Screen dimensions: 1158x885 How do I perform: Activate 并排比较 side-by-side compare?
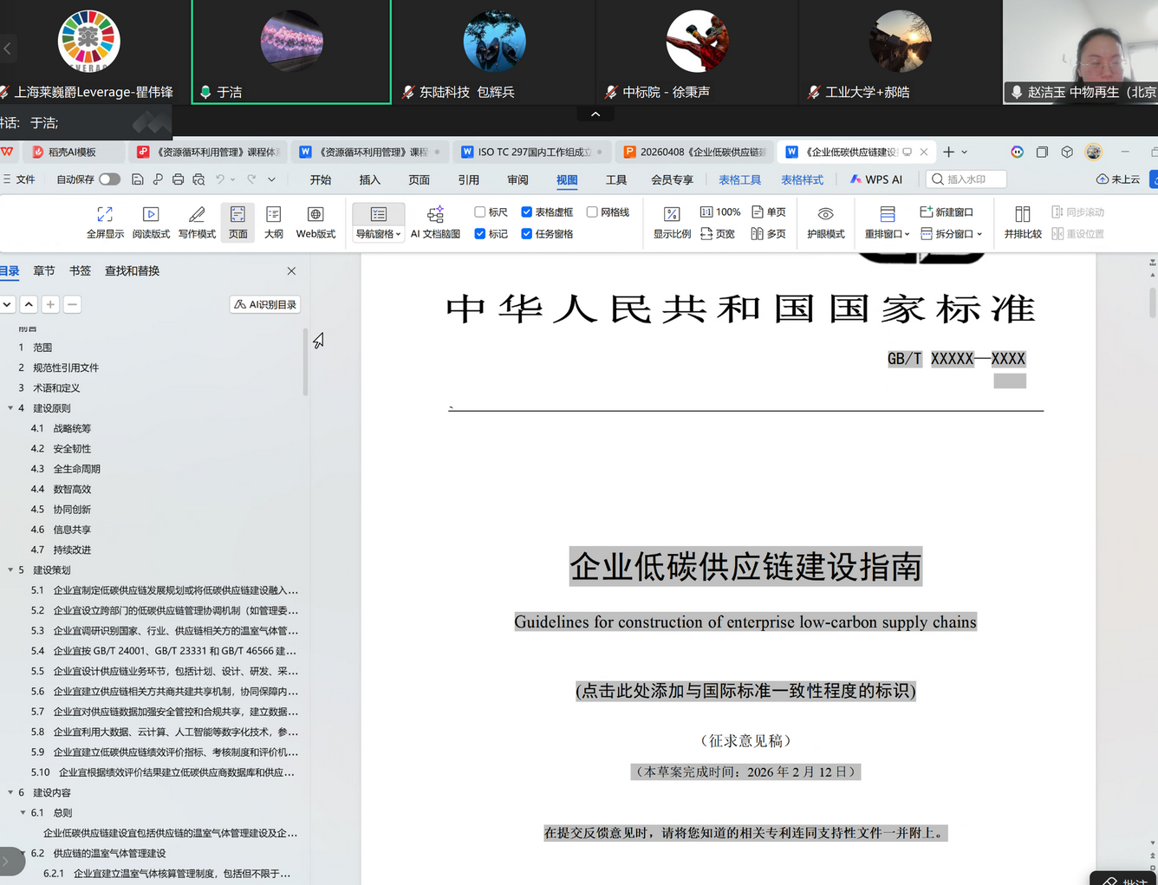coord(1022,222)
